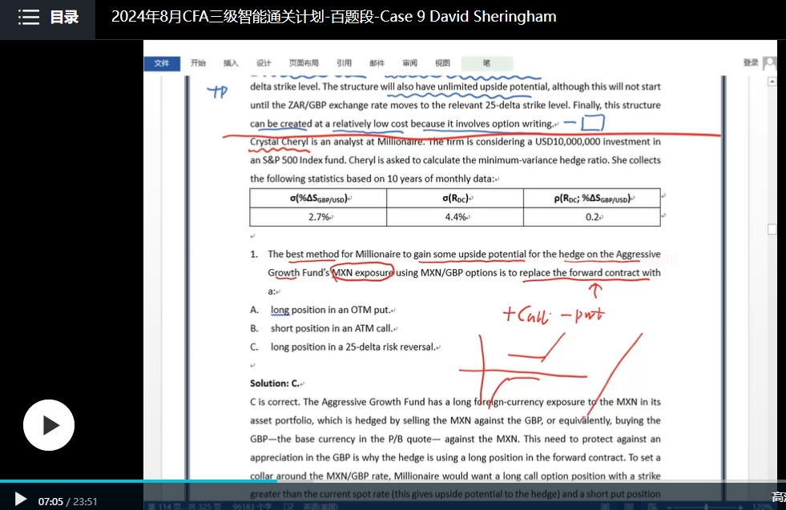Screen dimensions: 786x510
Task: Click the σ(RDC) table header cell
Action: pos(455,199)
